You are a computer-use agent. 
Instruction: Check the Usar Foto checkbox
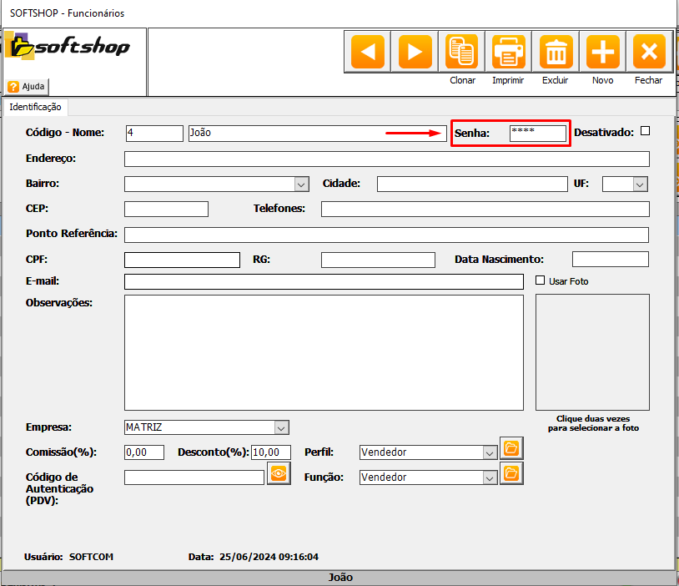coord(540,280)
